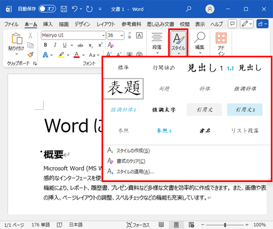
Task: Toggle the AutoSave switch
Action: coord(48,9)
